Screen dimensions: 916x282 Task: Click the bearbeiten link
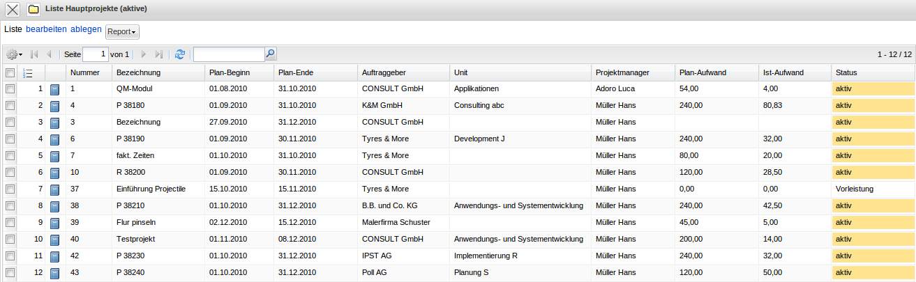point(46,29)
